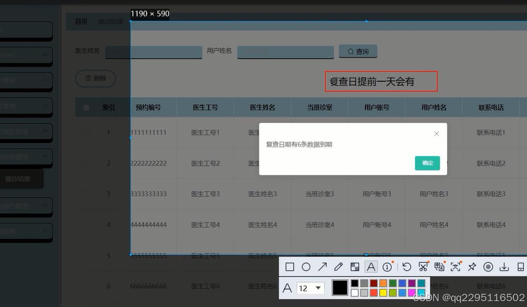Click the scissors capture icon
This screenshot has height=307, width=527.
click(423, 267)
